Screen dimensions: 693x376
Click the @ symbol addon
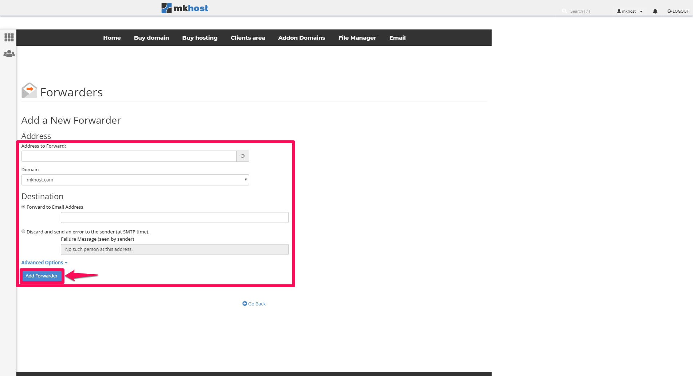click(243, 156)
